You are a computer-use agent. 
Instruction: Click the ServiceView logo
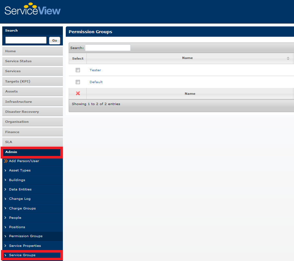coord(33,9)
